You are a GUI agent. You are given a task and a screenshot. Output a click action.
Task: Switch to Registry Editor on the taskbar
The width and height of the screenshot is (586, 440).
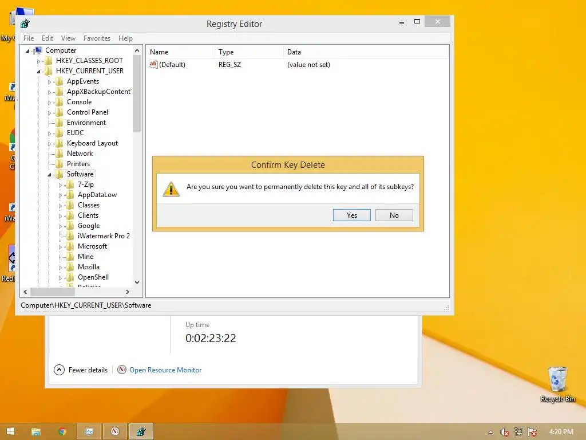click(x=141, y=431)
